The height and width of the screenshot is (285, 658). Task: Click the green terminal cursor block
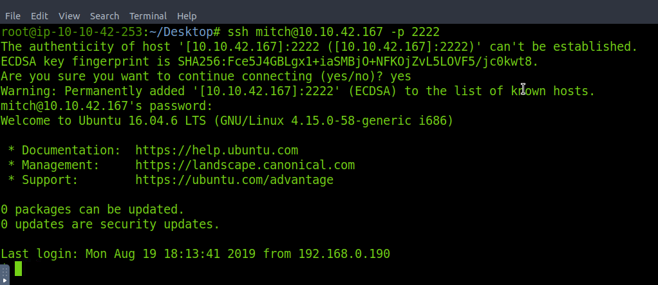click(19, 268)
